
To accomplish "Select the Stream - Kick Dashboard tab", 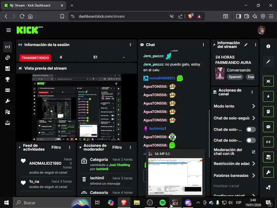I will [x=33, y=5].
